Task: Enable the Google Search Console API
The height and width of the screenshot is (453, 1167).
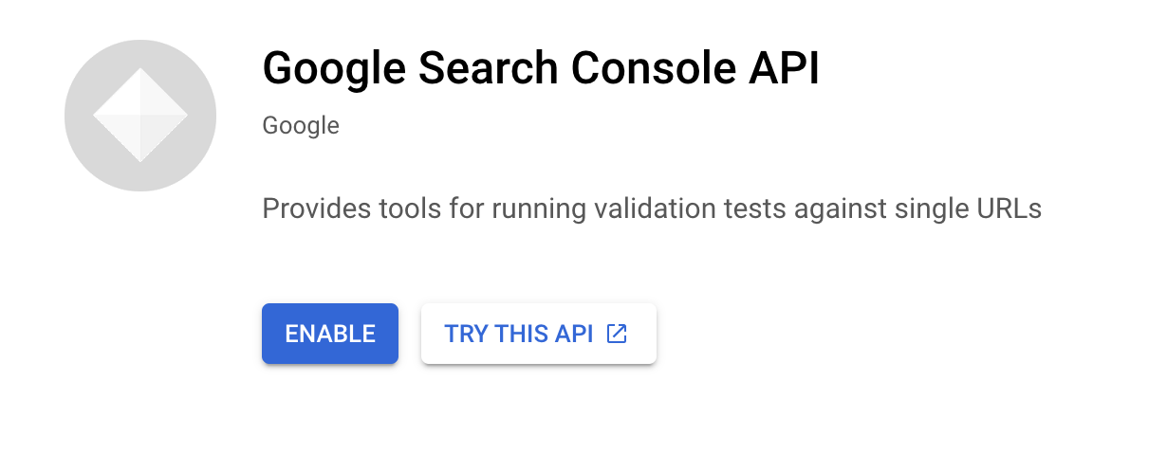Action: (x=330, y=334)
